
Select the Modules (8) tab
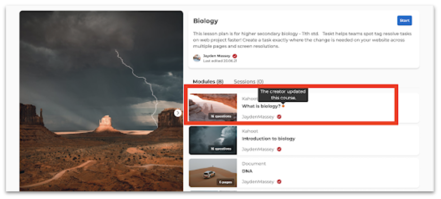[208, 82]
